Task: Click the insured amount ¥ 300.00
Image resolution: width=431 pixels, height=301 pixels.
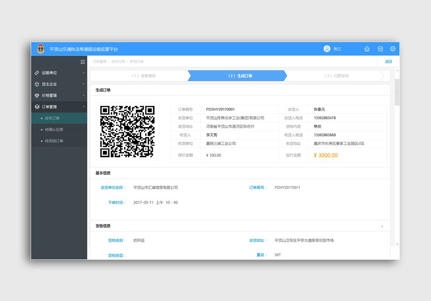Action: (213, 155)
